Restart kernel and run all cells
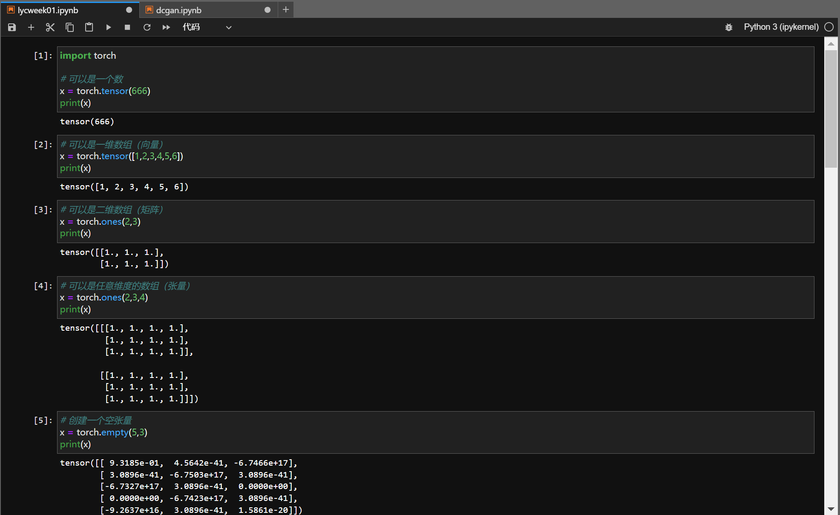 pos(166,27)
